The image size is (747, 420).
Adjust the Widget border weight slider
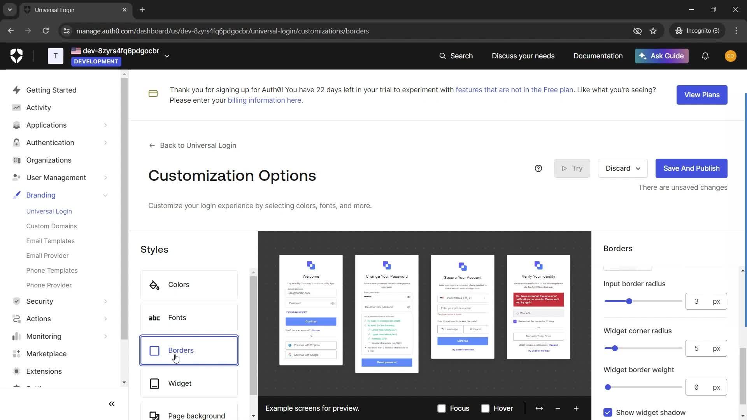643,387
